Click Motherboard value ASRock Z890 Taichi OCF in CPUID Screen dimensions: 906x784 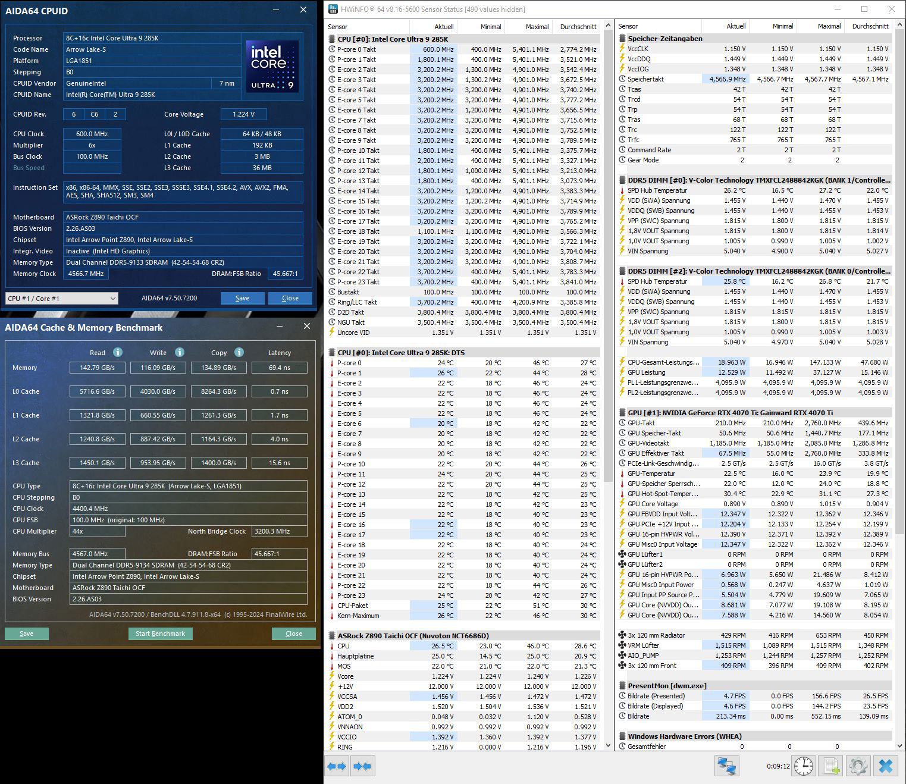point(183,217)
